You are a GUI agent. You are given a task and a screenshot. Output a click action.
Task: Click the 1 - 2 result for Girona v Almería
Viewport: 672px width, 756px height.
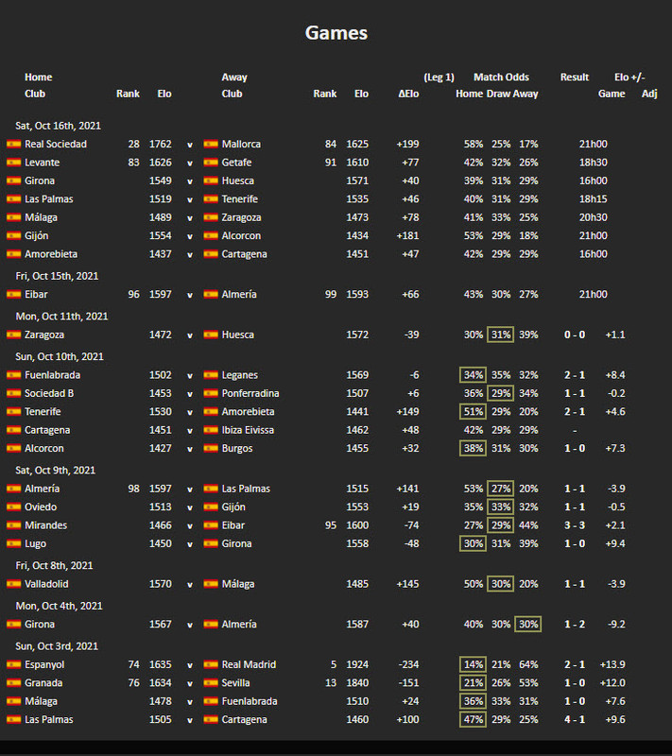[x=575, y=625]
